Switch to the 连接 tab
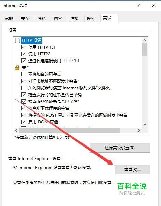161x206 pixels. pyautogui.click(x=74, y=18)
